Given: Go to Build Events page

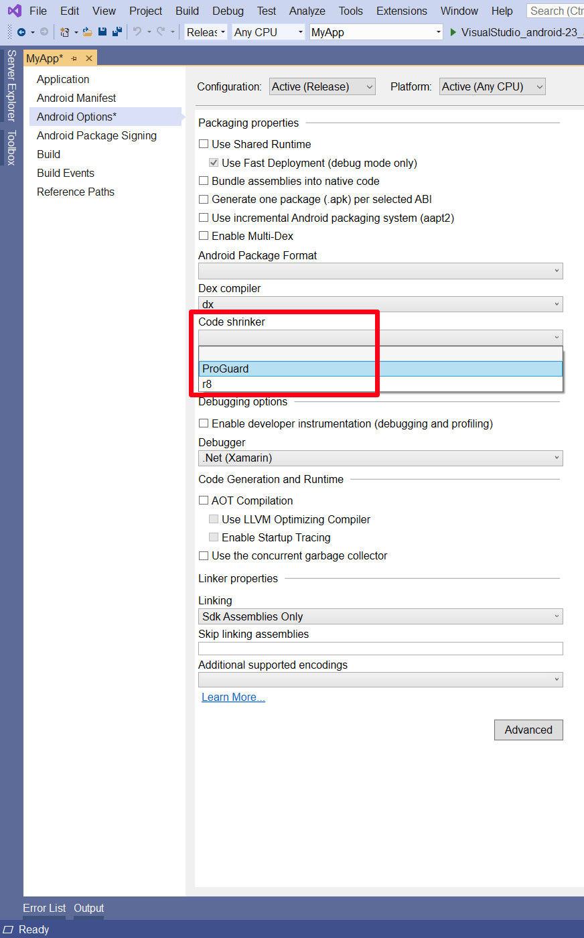Looking at the screenshot, I should click(66, 173).
